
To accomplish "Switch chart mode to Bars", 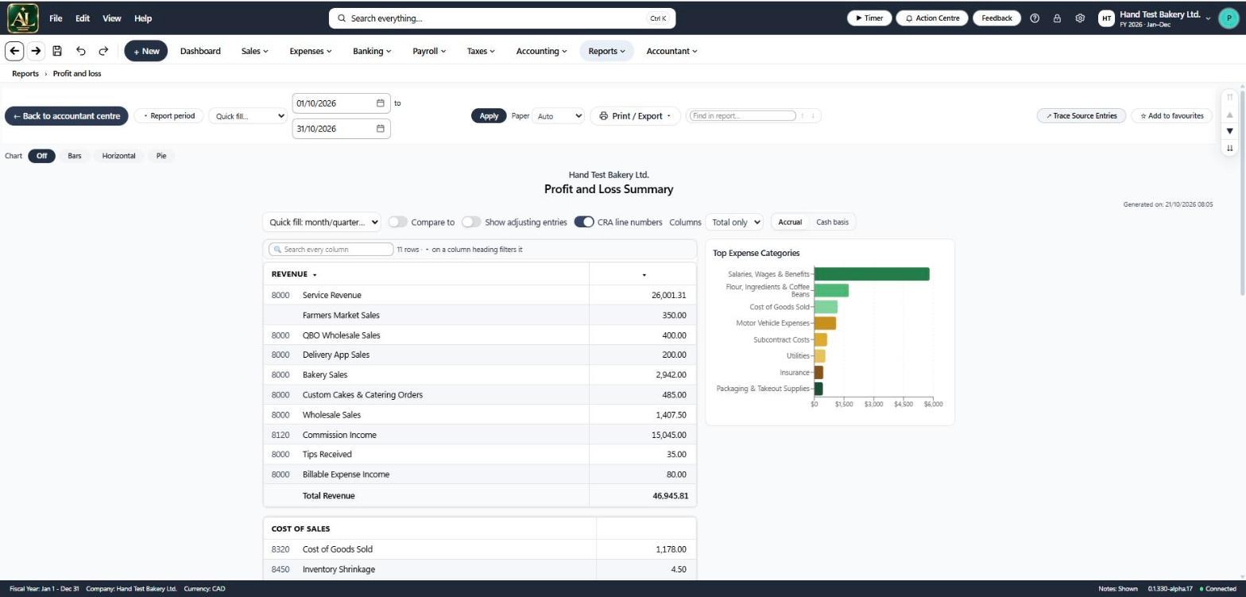I will tap(75, 156).
